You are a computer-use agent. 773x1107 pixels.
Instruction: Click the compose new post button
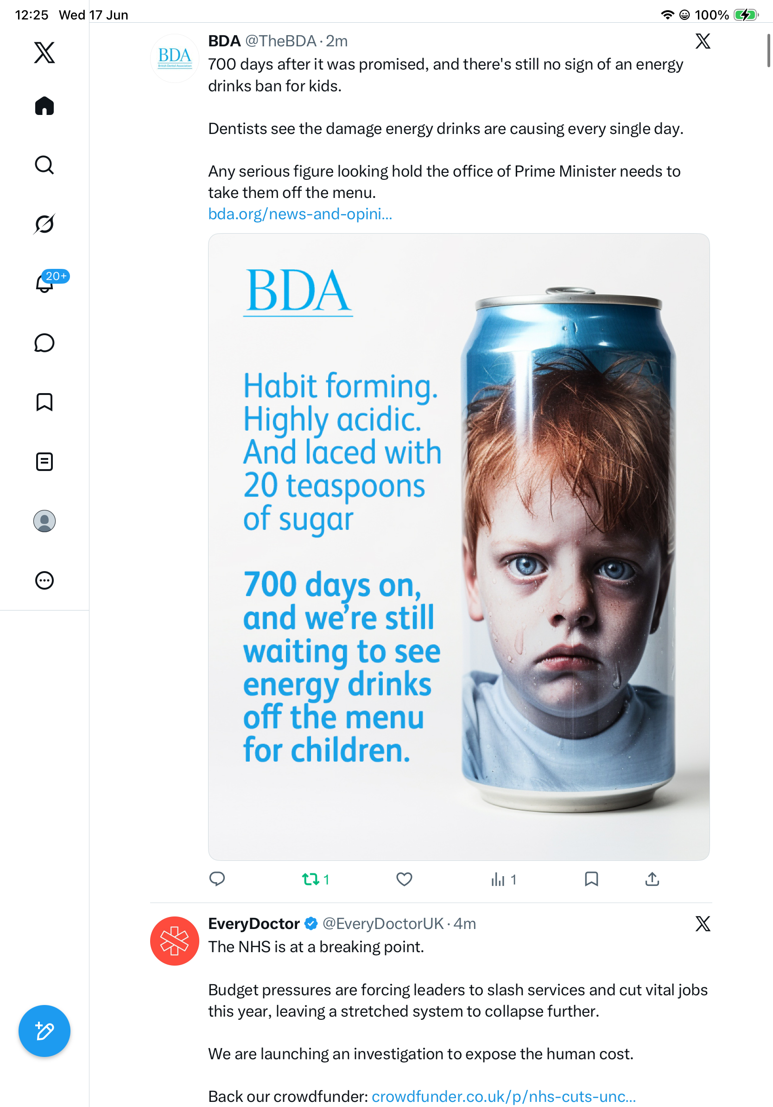click(44, 1031)
